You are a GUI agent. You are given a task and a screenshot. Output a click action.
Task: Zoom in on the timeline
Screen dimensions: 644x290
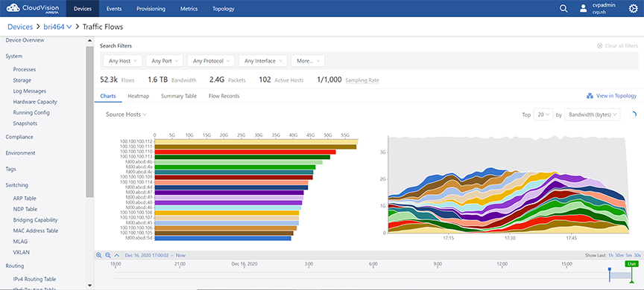coord(99,255)
